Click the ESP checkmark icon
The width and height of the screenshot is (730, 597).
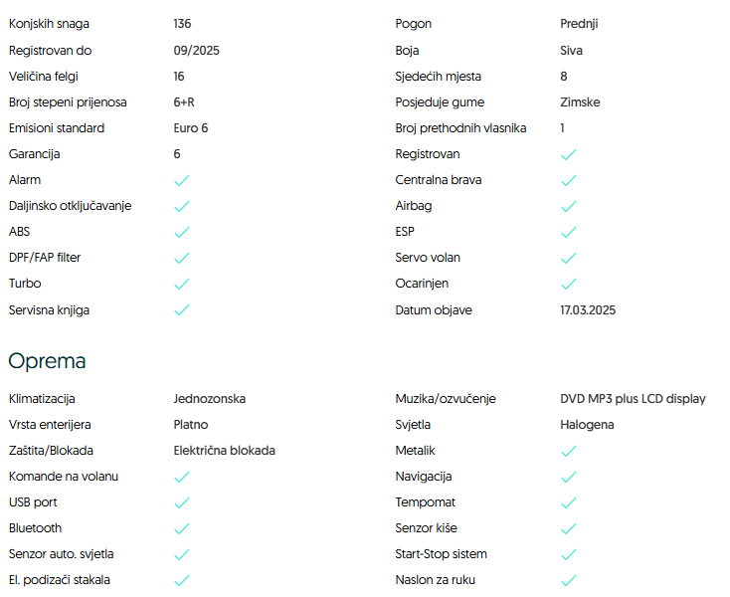coord(569,232)
